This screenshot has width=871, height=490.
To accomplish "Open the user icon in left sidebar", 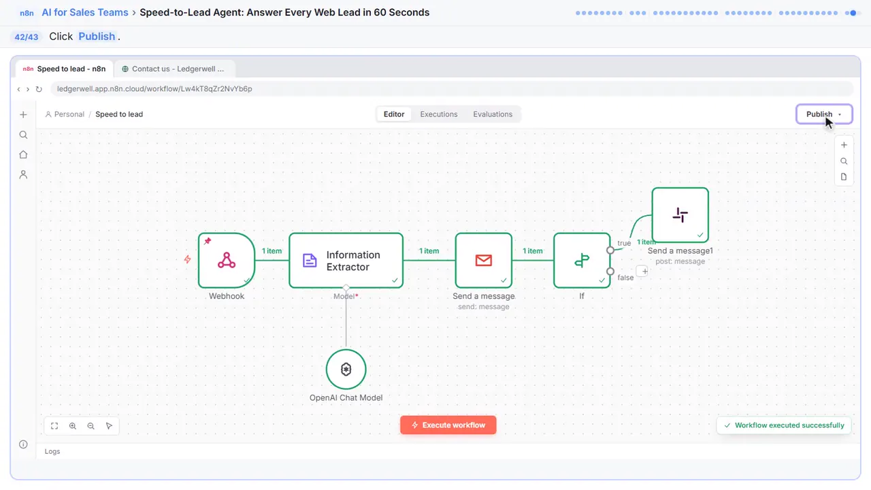I will pyautogui.click(x=23, y=174).
